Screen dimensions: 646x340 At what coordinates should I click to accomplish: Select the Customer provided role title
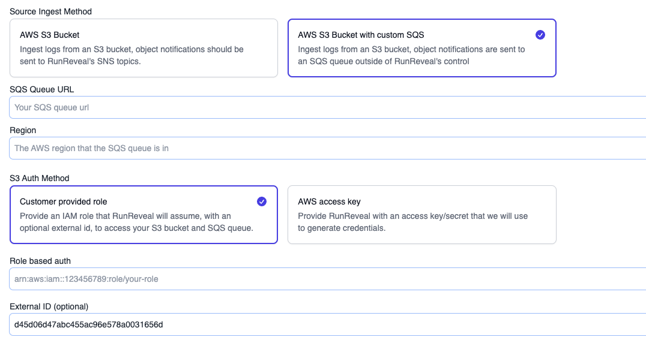[x=64, y=201]
